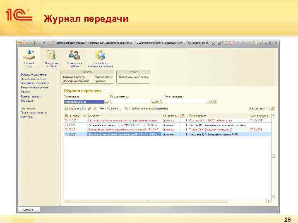The image size is (298, 223).
Task: Click the Найти... search button
Action: click(114, 109)
